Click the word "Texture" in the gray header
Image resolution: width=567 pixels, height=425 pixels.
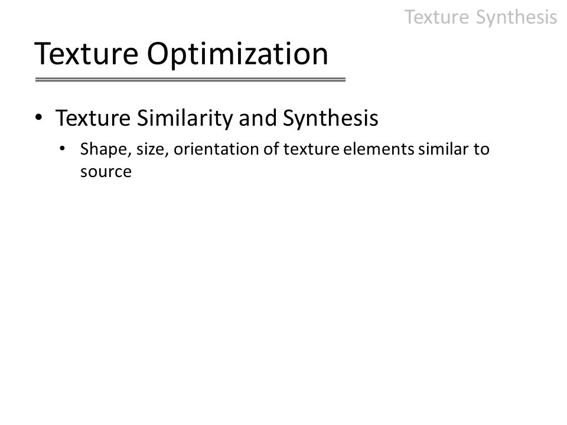436,17
